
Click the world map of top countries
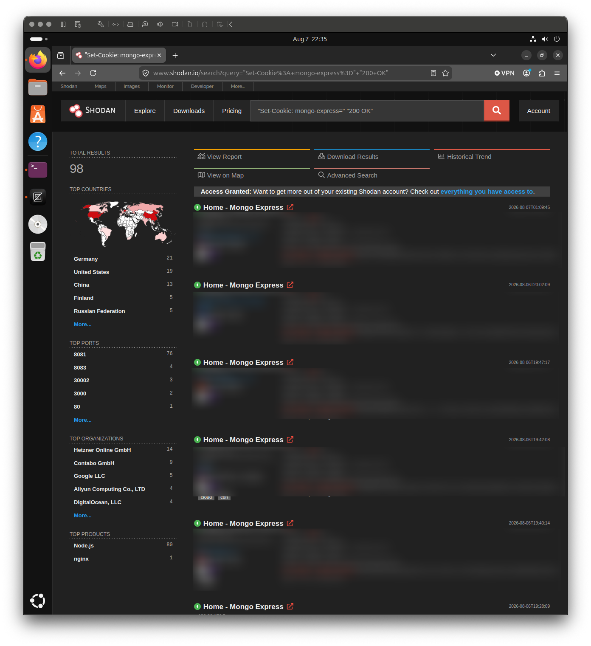point(125,224)
